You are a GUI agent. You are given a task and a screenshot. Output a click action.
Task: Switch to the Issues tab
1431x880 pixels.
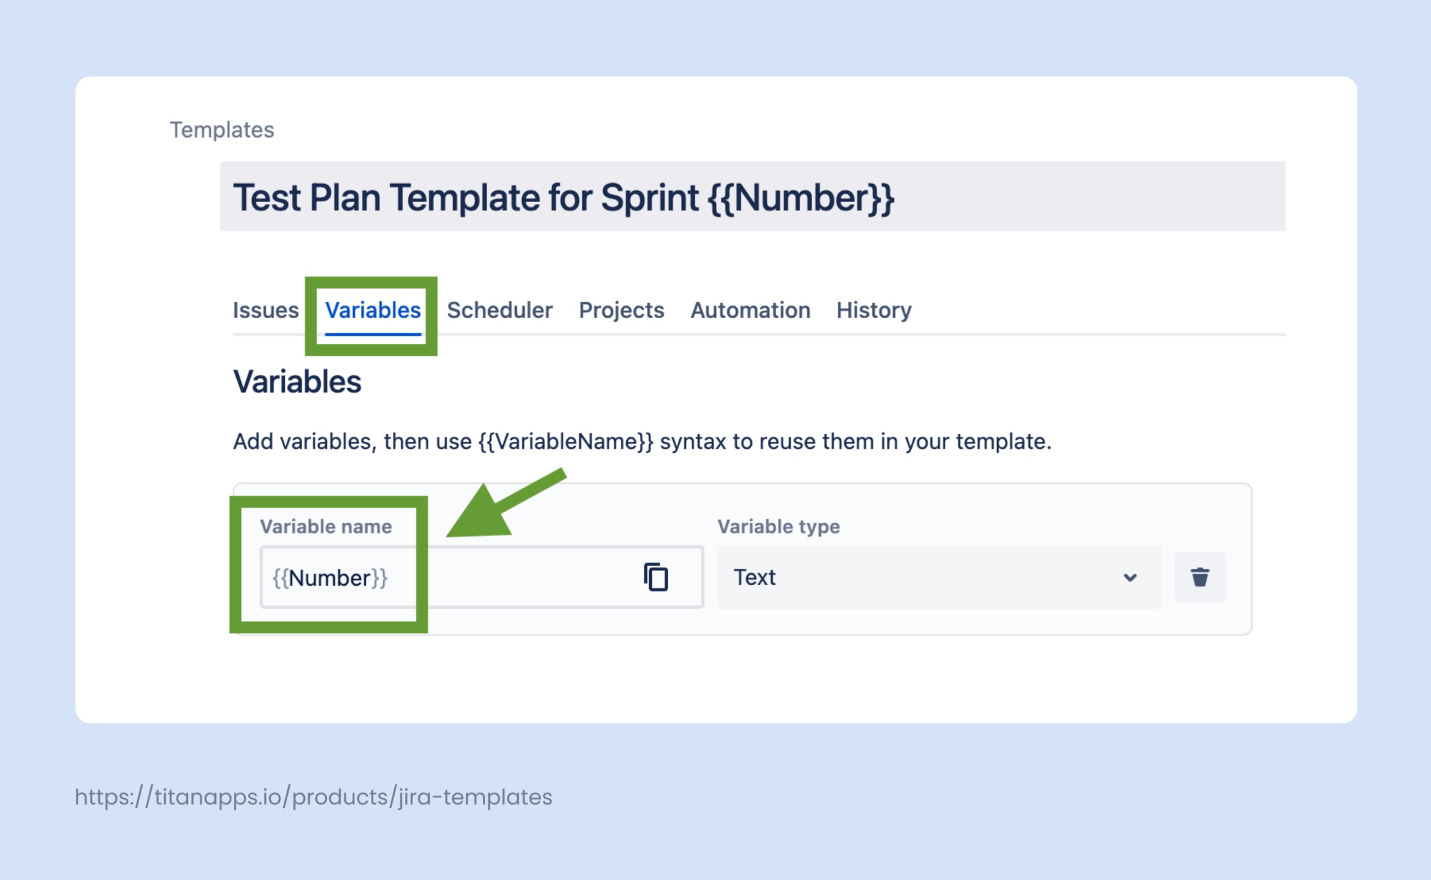tap(266, 310)
